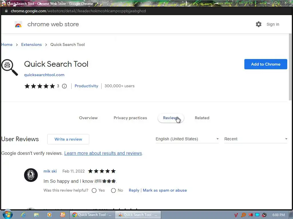
Task: Click Sign in
Action: (273, 24)
